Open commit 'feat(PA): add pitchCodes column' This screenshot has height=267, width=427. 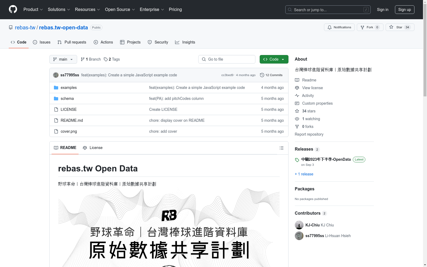pyautogui.click(x=176, y=99)
